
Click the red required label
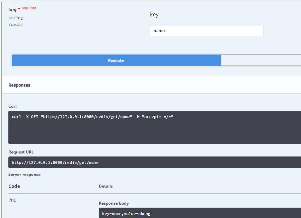29,8
